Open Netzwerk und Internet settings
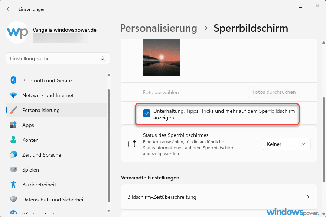Screen dimensions: 326x217 coord(56,95)
